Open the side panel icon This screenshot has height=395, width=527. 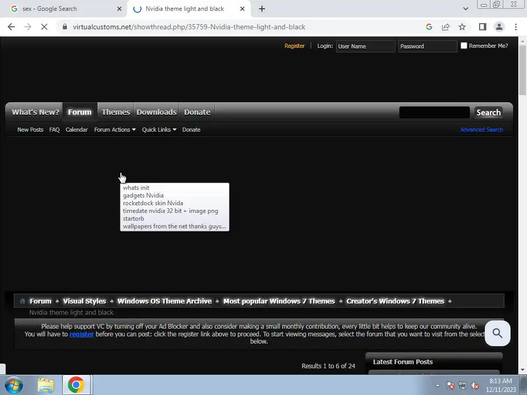pos(483,27)
